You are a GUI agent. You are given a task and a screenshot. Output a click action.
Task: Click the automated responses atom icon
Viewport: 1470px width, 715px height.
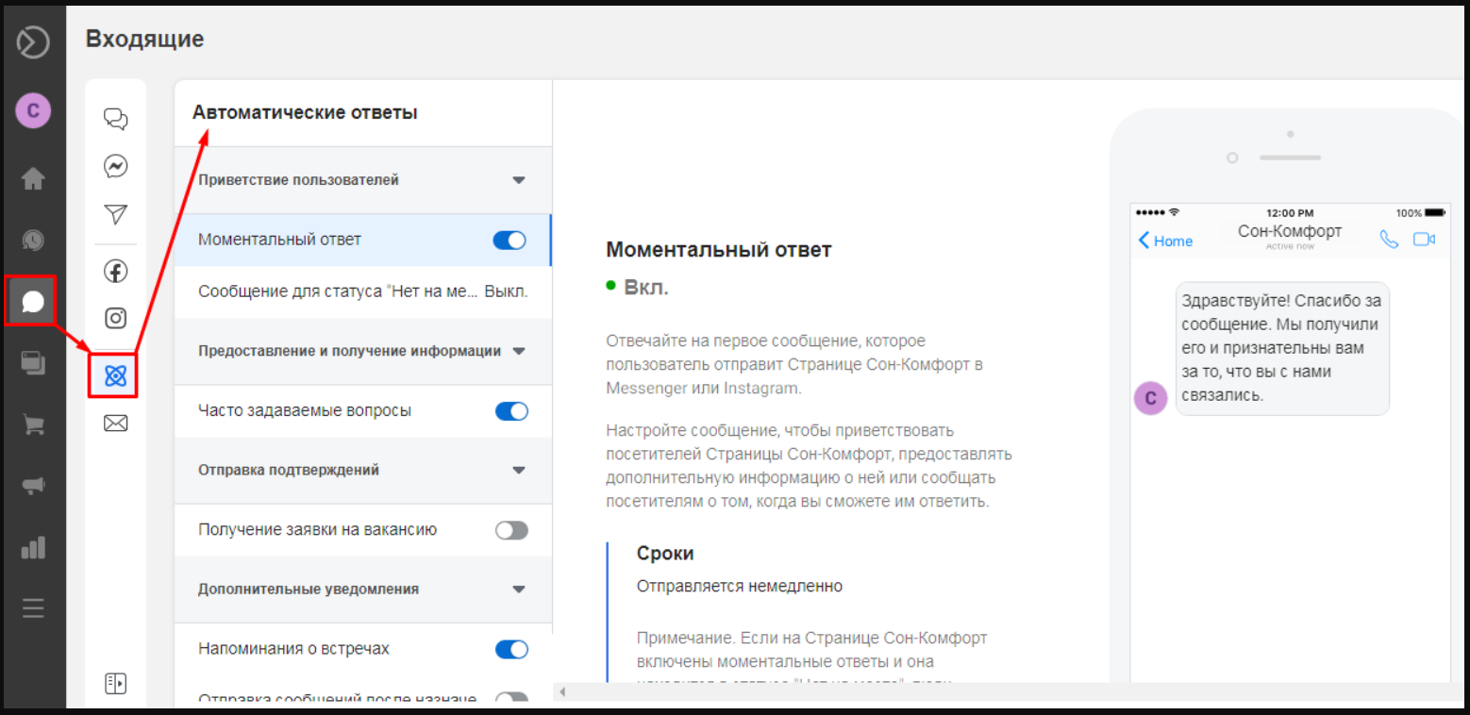click(115, 375)
